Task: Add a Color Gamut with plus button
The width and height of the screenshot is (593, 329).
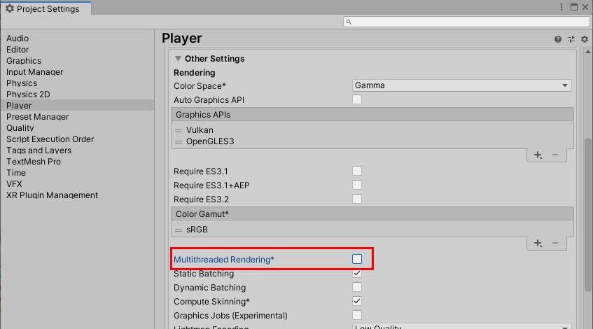Action: pyautogui.click(x=538, y=243)
